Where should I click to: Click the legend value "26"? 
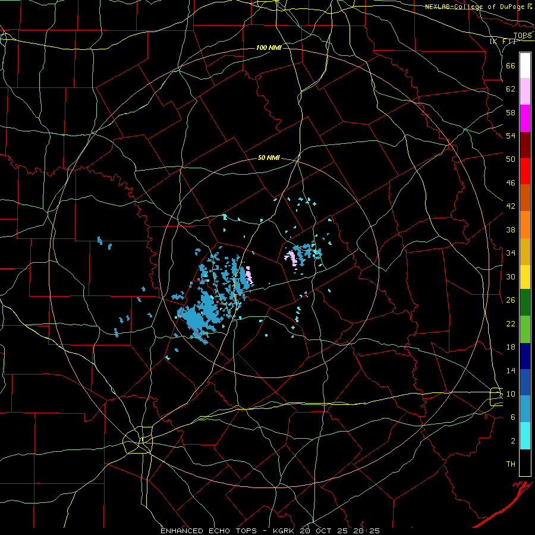pos(511,300)
